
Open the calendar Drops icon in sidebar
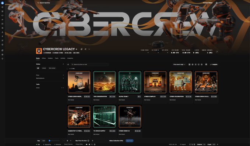point(2,24)
